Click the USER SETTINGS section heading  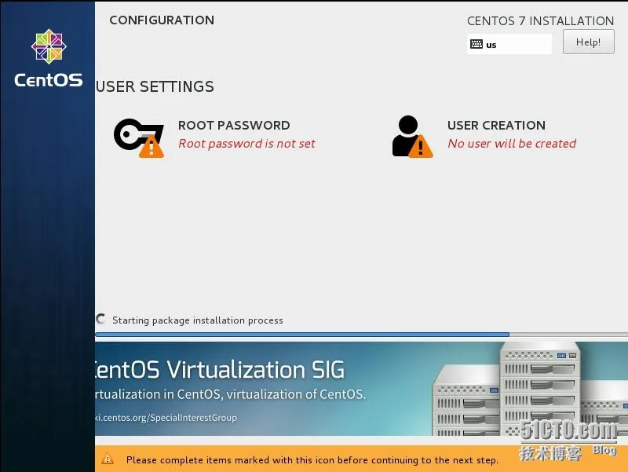coord(155,86)
